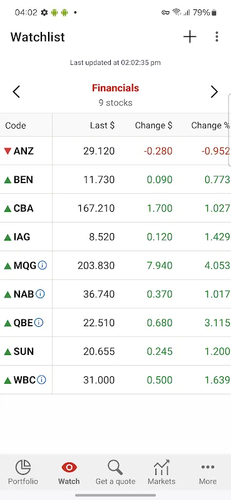Tap the Code column header

16,126
